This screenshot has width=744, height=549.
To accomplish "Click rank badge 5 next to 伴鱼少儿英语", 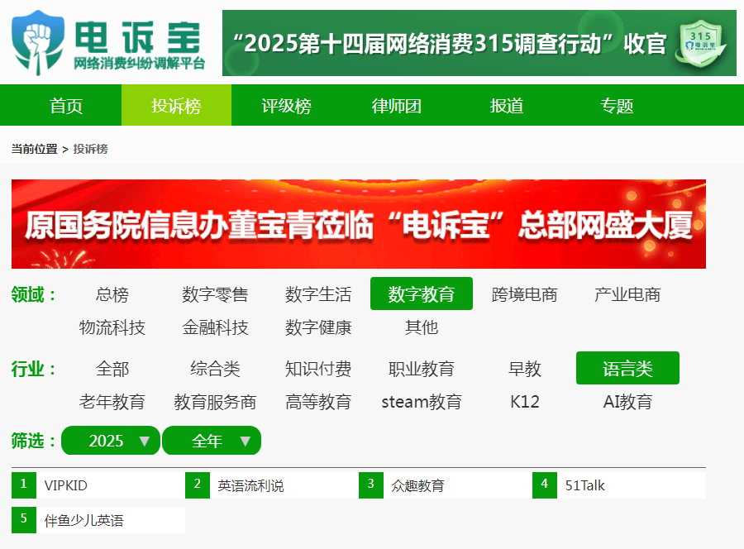I will [x=22, y=519].
